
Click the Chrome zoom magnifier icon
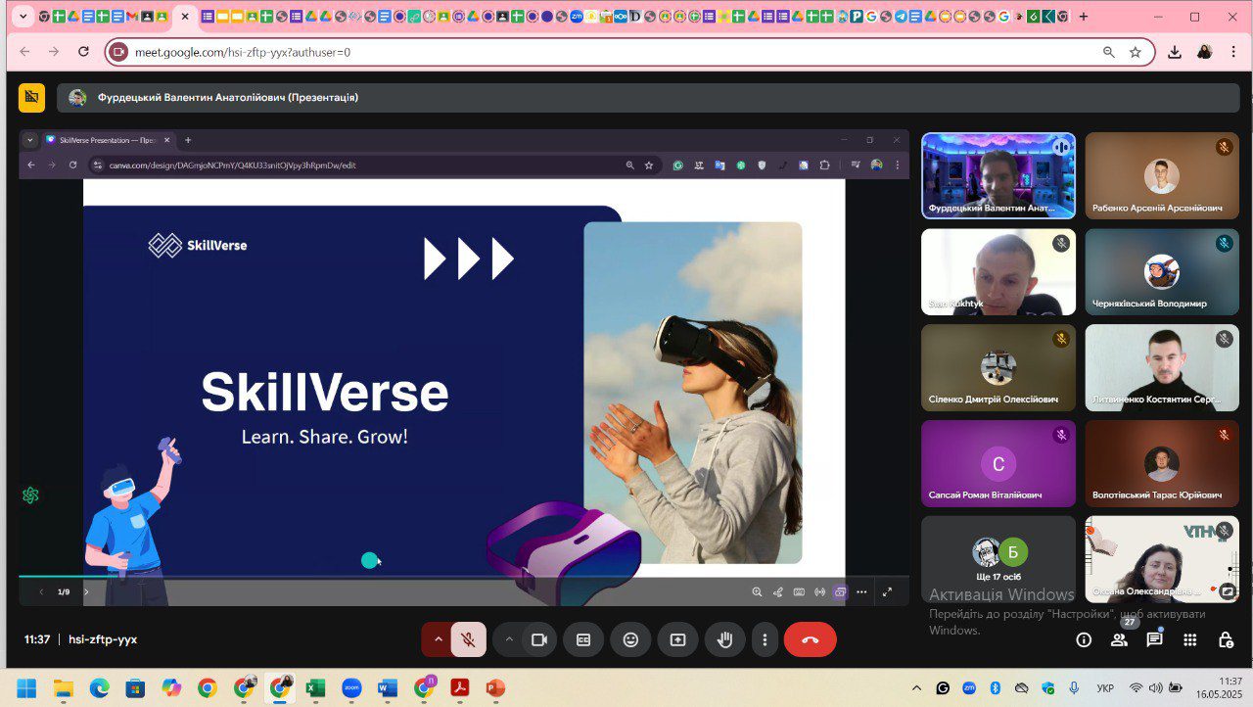coord(1108,52)
